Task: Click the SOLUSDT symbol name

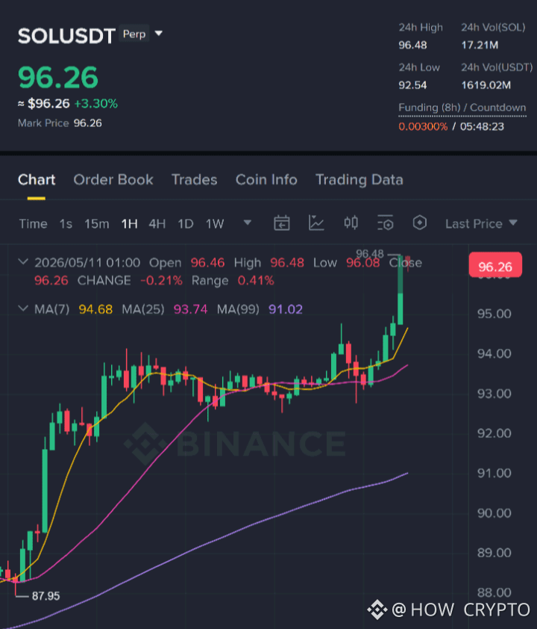Action: click(66, 36)
